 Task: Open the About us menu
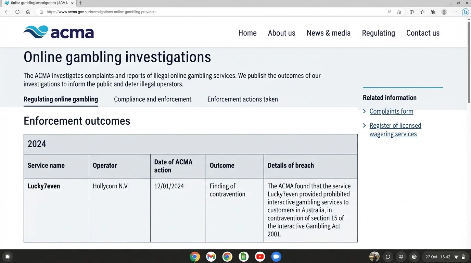[281, 33]
